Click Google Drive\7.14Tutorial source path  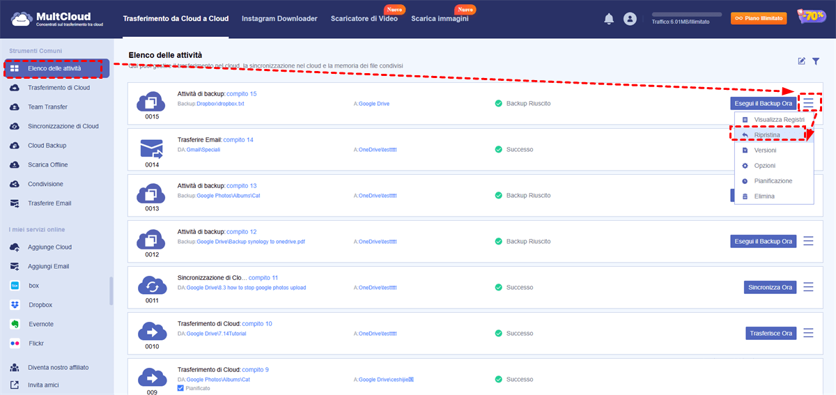coord(216,334)
